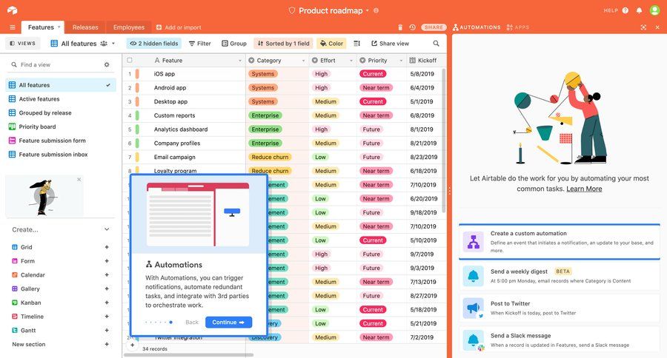Click the green color bar on Custom reports row
The height and width of the screenshot is (358, 667).
[137, 115]
